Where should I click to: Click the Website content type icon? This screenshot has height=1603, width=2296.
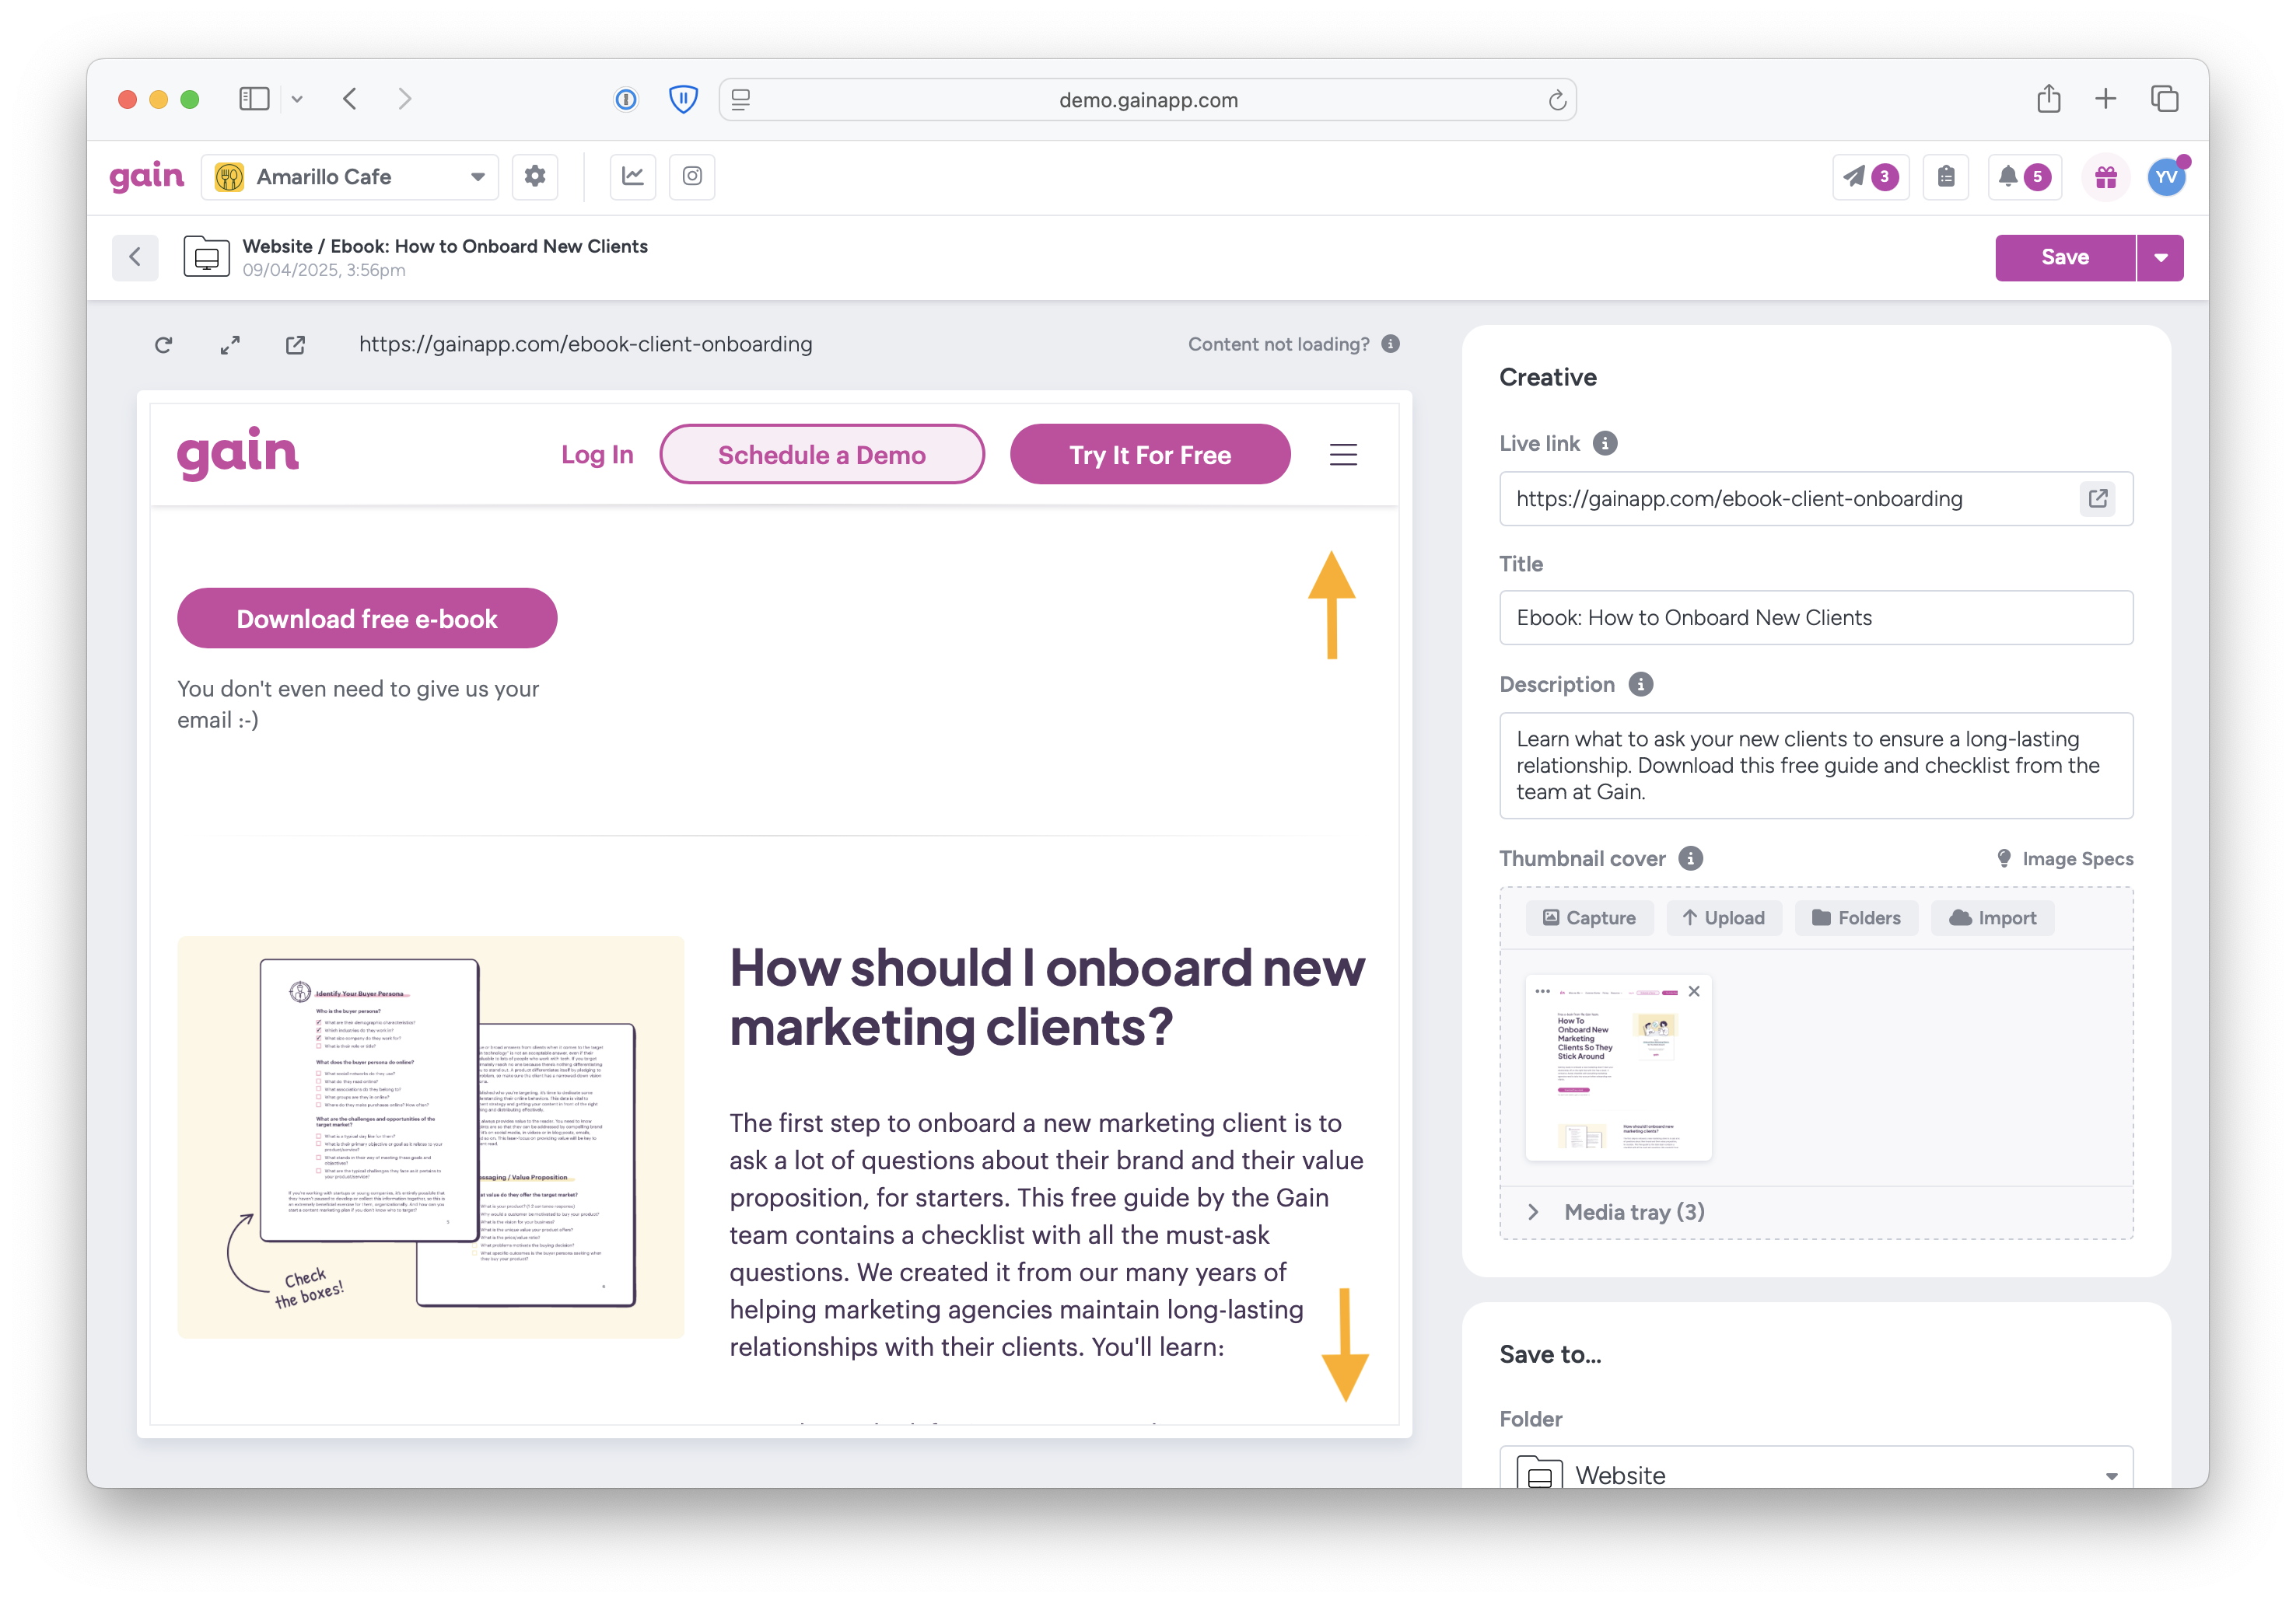207,258
